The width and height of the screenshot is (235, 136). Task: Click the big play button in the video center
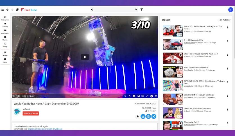pos(85,57)
